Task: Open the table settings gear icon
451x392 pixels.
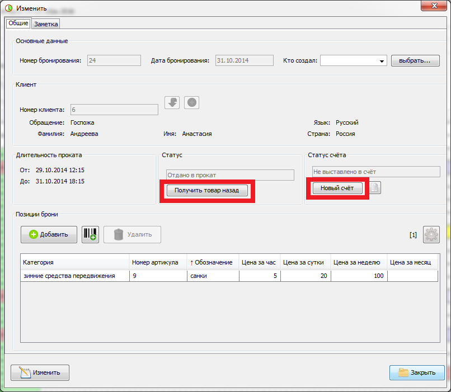Action: [431, 234]
